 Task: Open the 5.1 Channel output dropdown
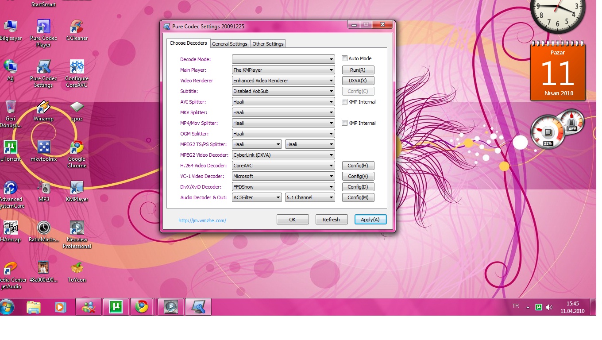pyautogui.click(x=310, y=197)
